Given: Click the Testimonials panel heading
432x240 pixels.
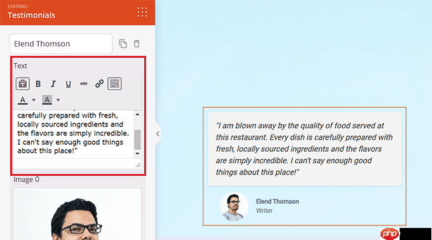Looking at the screenshot, I should tap(31, 15).
